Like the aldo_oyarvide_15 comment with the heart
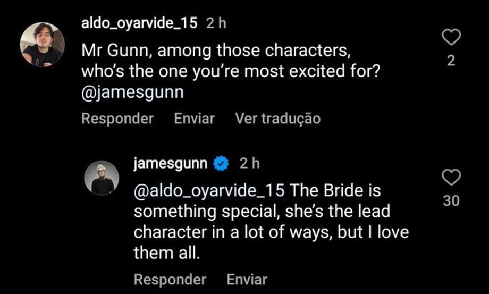489x294 pixels. [451, 37]
